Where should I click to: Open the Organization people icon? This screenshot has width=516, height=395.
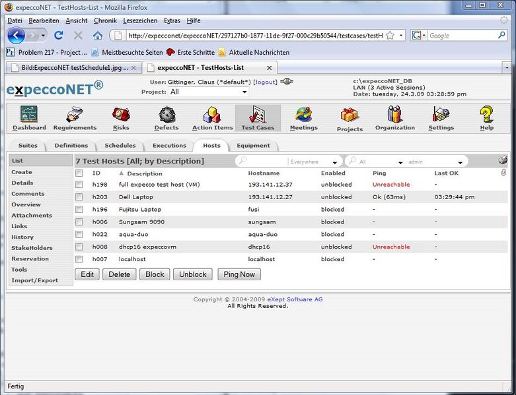(x=394, y=114)
